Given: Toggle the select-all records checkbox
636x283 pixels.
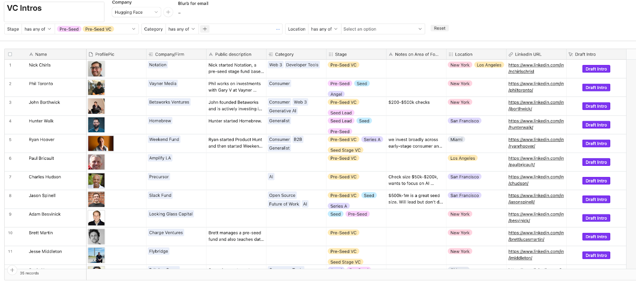Looking at the screenshot, I should (10, 55).
